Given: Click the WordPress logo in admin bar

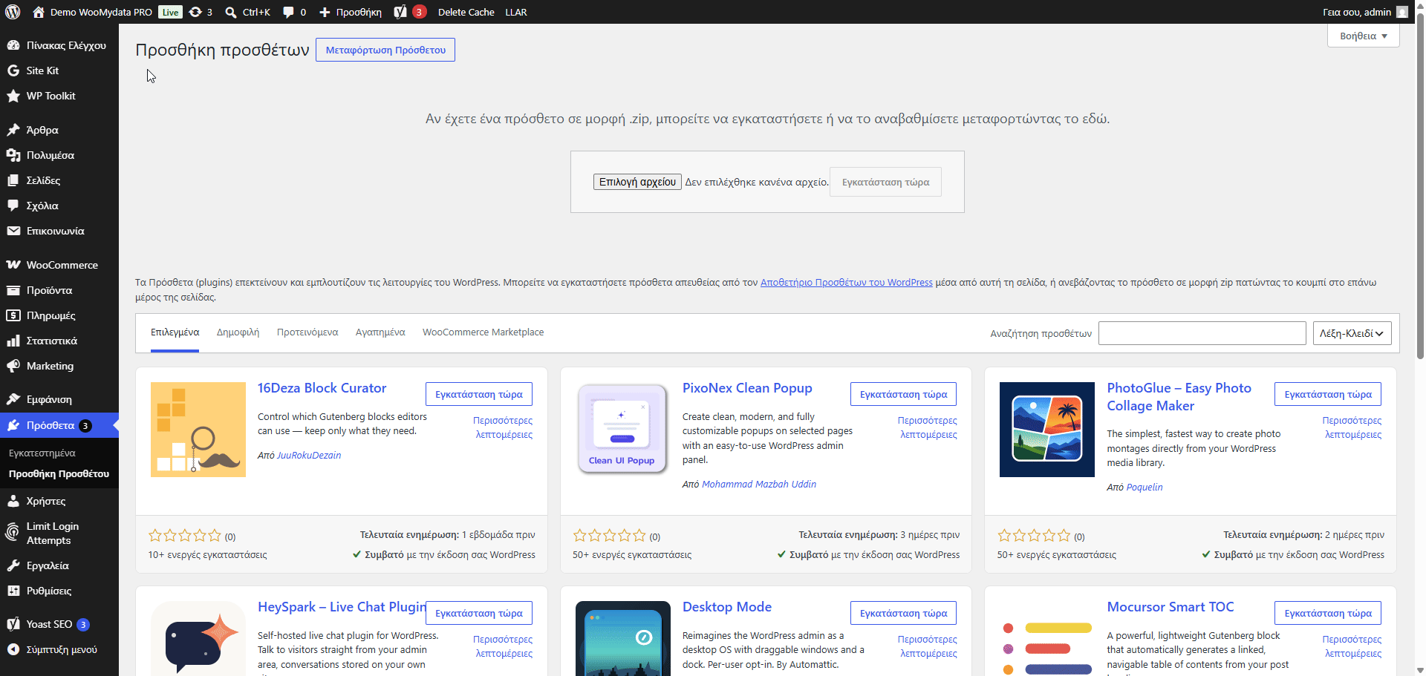Looking at the screenshot, I should coord(13,12).
